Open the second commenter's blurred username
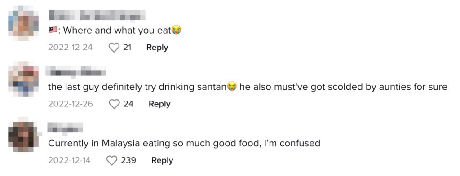Screen dimensions: 460x176 click(x=76, y=71)
